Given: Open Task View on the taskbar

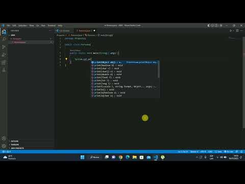Looking at the screenshot, I should point(107,157).
